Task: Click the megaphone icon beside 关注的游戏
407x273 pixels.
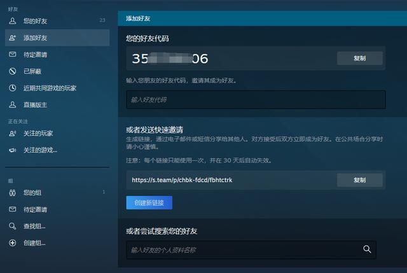Action: (13, 150)
